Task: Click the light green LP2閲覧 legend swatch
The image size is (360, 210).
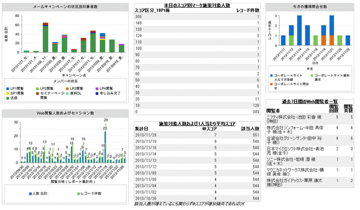Action: click(x=38, y=89)
